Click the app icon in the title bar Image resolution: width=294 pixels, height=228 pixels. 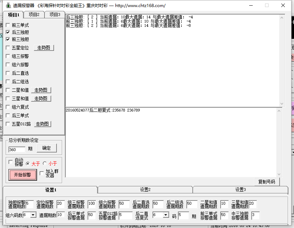(x=8, y=6)
